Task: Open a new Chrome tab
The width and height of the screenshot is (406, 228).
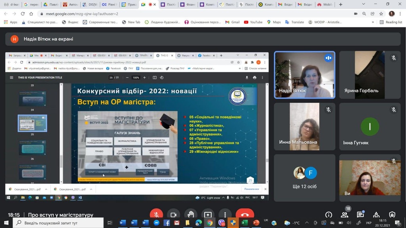Action: click(341, 4)
